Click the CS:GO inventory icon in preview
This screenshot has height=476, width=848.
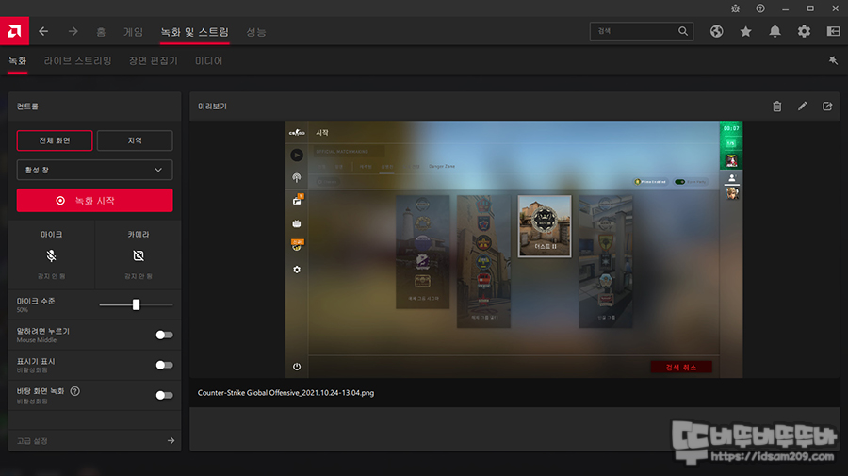coord(297,200)
